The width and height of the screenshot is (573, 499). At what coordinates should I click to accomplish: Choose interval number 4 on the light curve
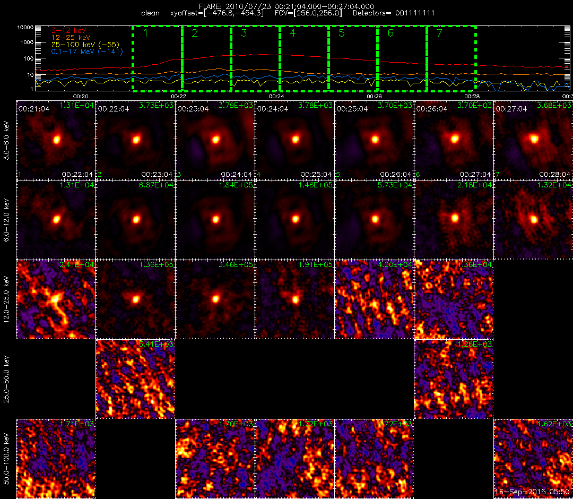coord(305,58)
